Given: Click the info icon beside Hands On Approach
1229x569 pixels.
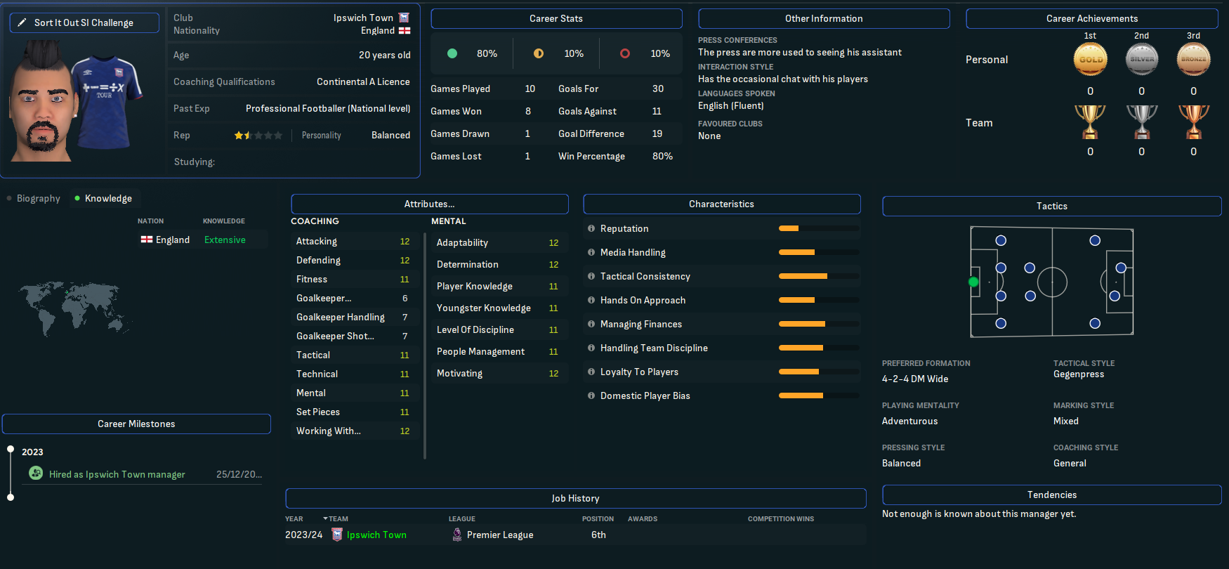Looking at the screenshot, I should 591,300.
